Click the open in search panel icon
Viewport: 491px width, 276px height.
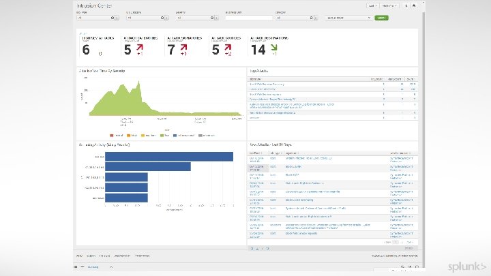pyautogui.click(x=252, y=249)
